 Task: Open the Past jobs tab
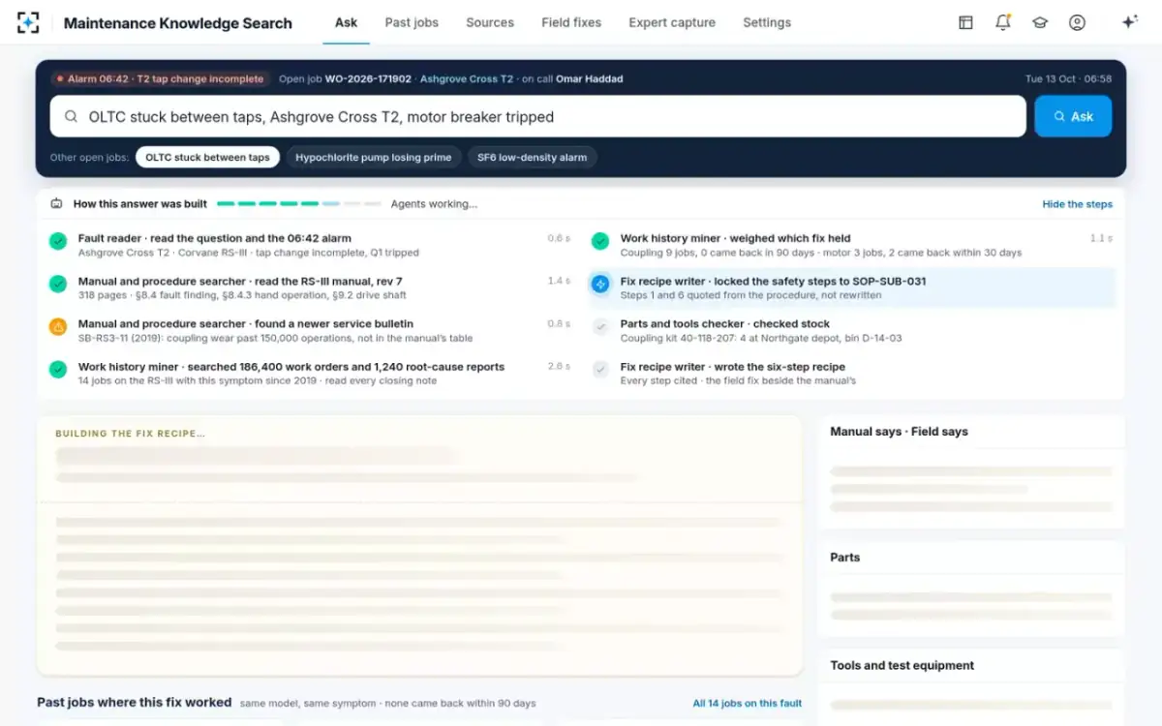pos(412,22)
